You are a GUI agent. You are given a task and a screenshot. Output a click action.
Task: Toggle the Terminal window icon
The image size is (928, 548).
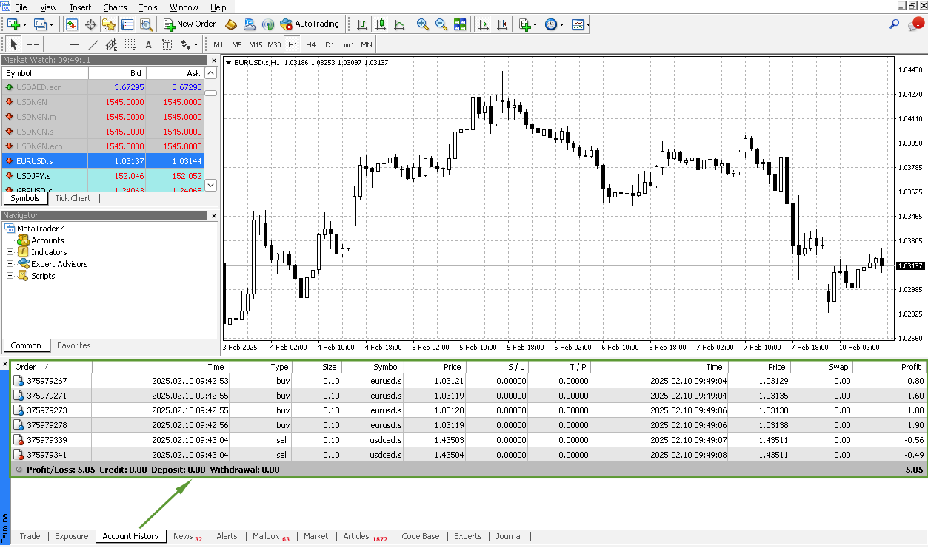coord(127,24)
